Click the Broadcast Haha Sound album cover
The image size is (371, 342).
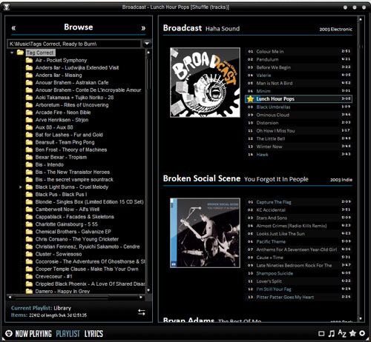click(205, 82)
